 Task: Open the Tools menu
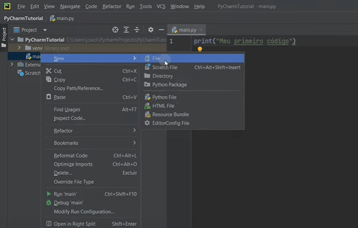(x=146, y=7)
